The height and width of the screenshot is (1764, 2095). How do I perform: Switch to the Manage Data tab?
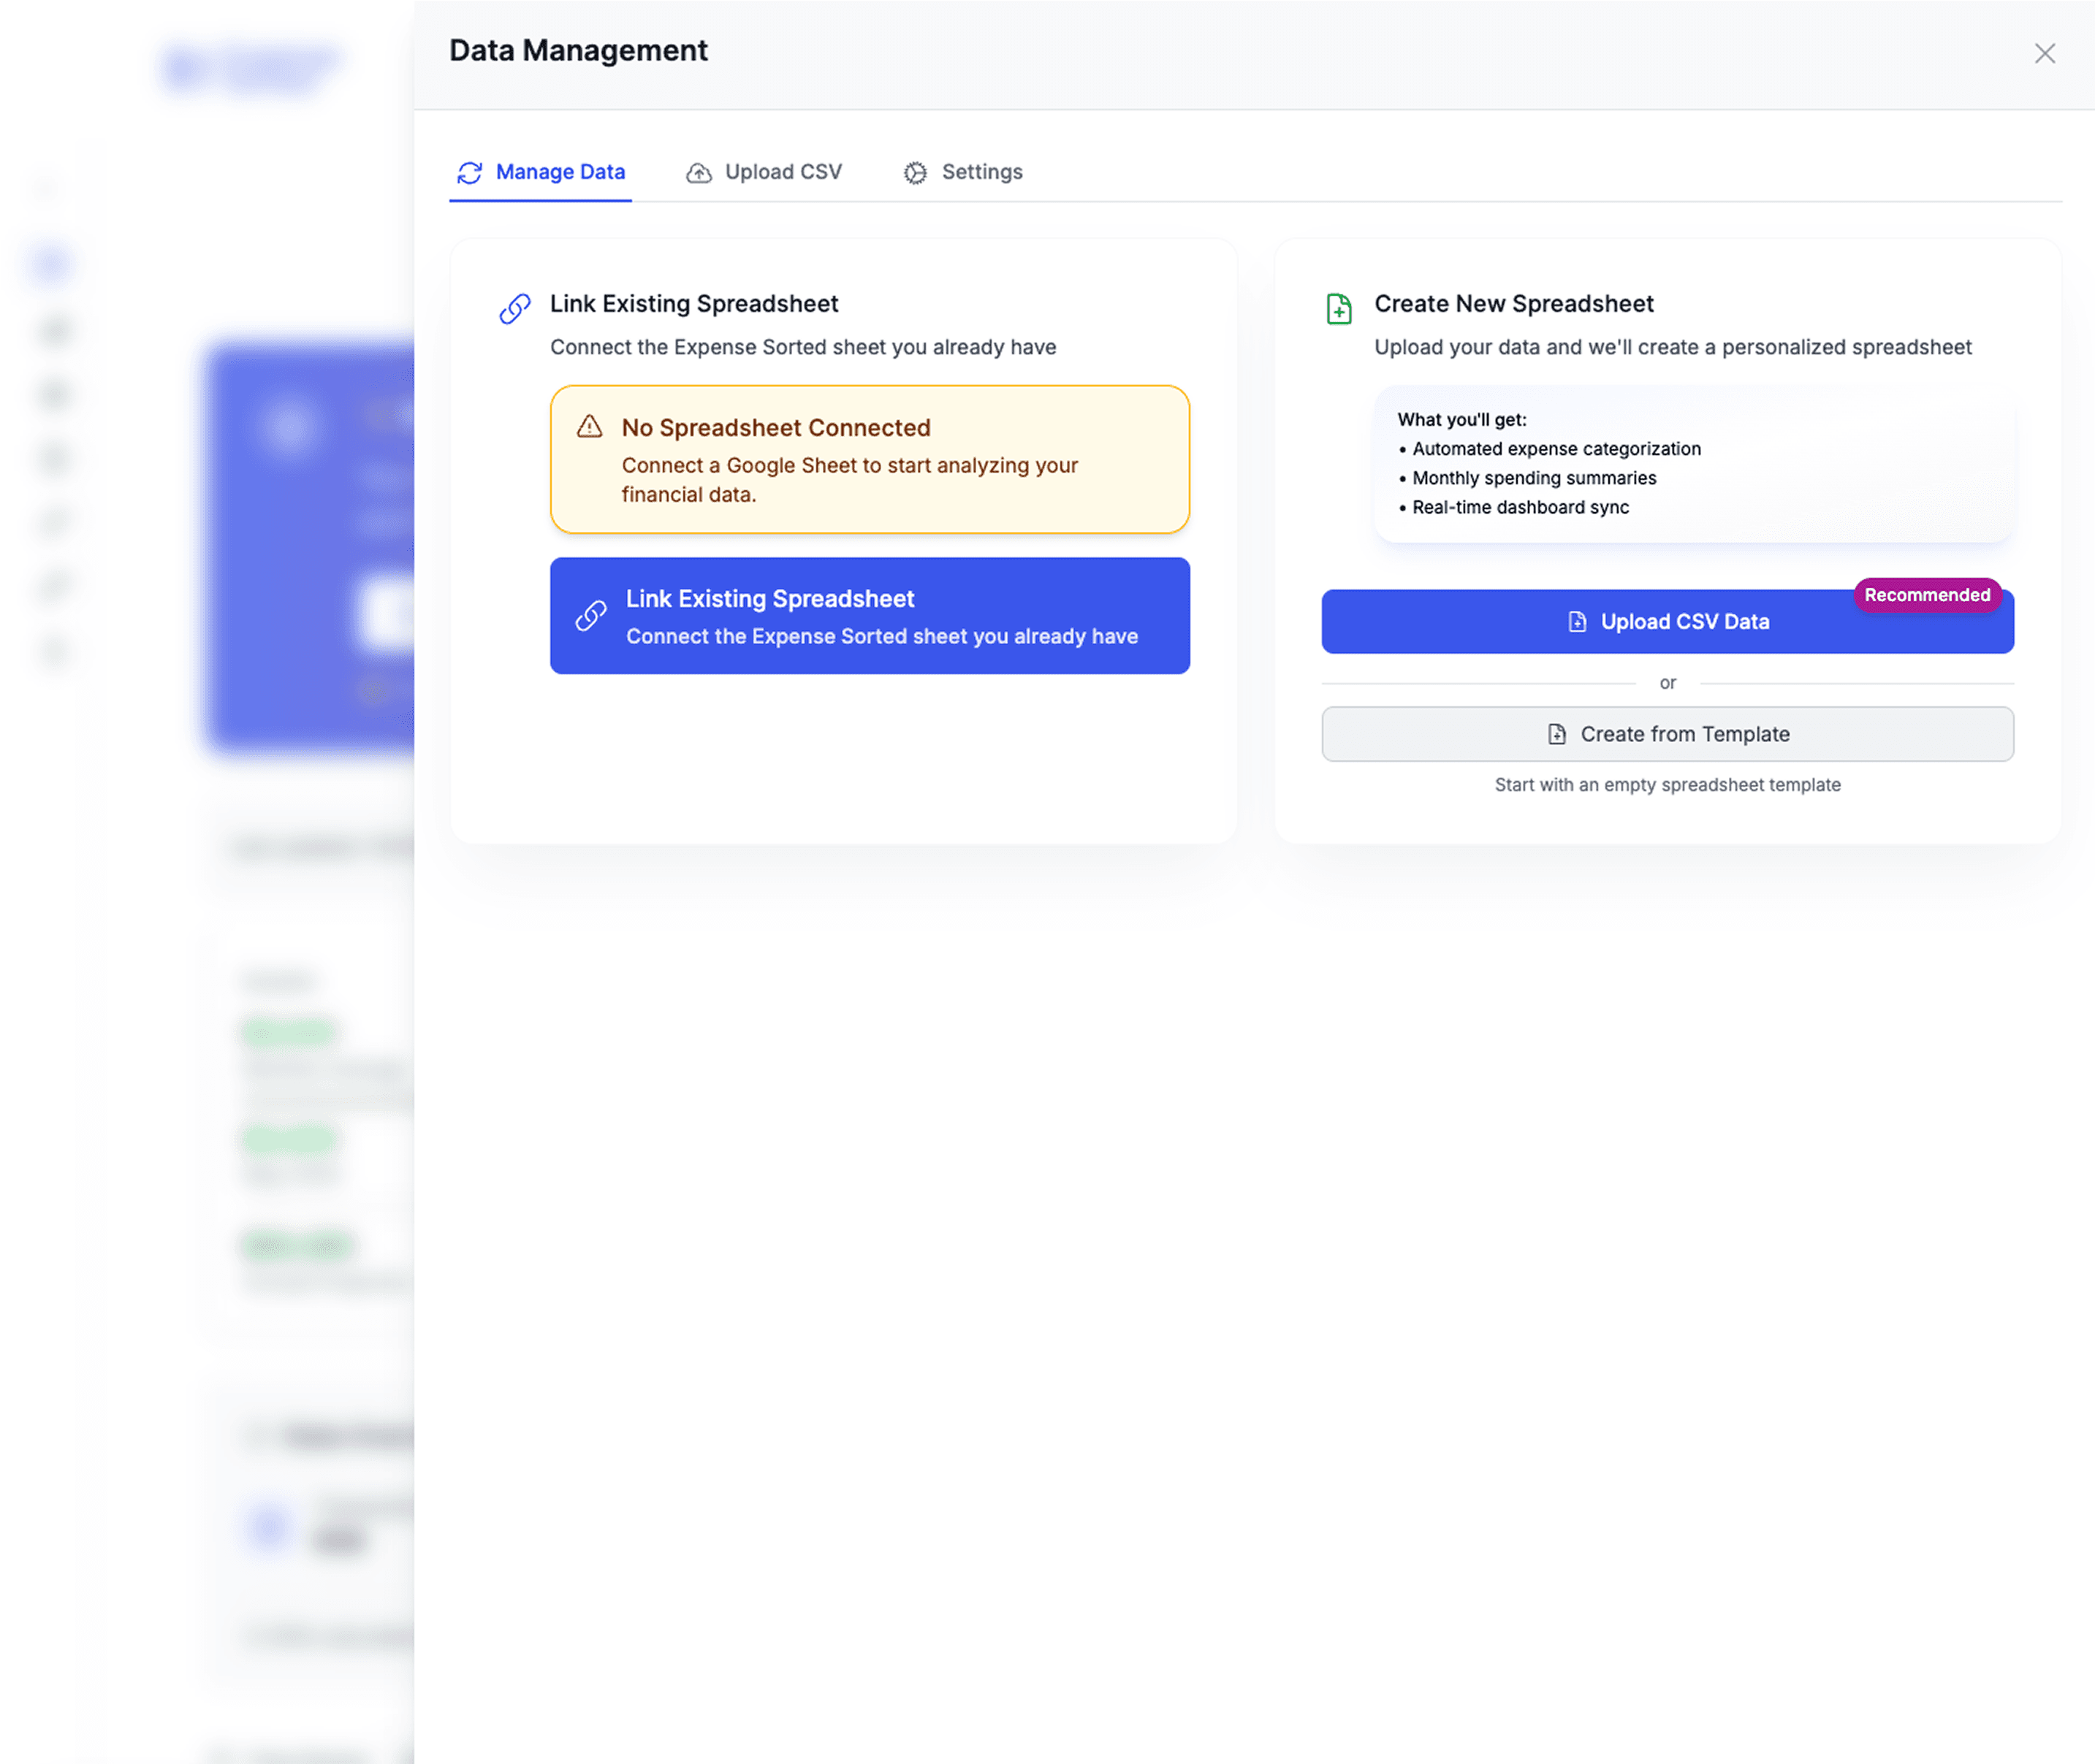pyautogui.click(x=560, y=172)
